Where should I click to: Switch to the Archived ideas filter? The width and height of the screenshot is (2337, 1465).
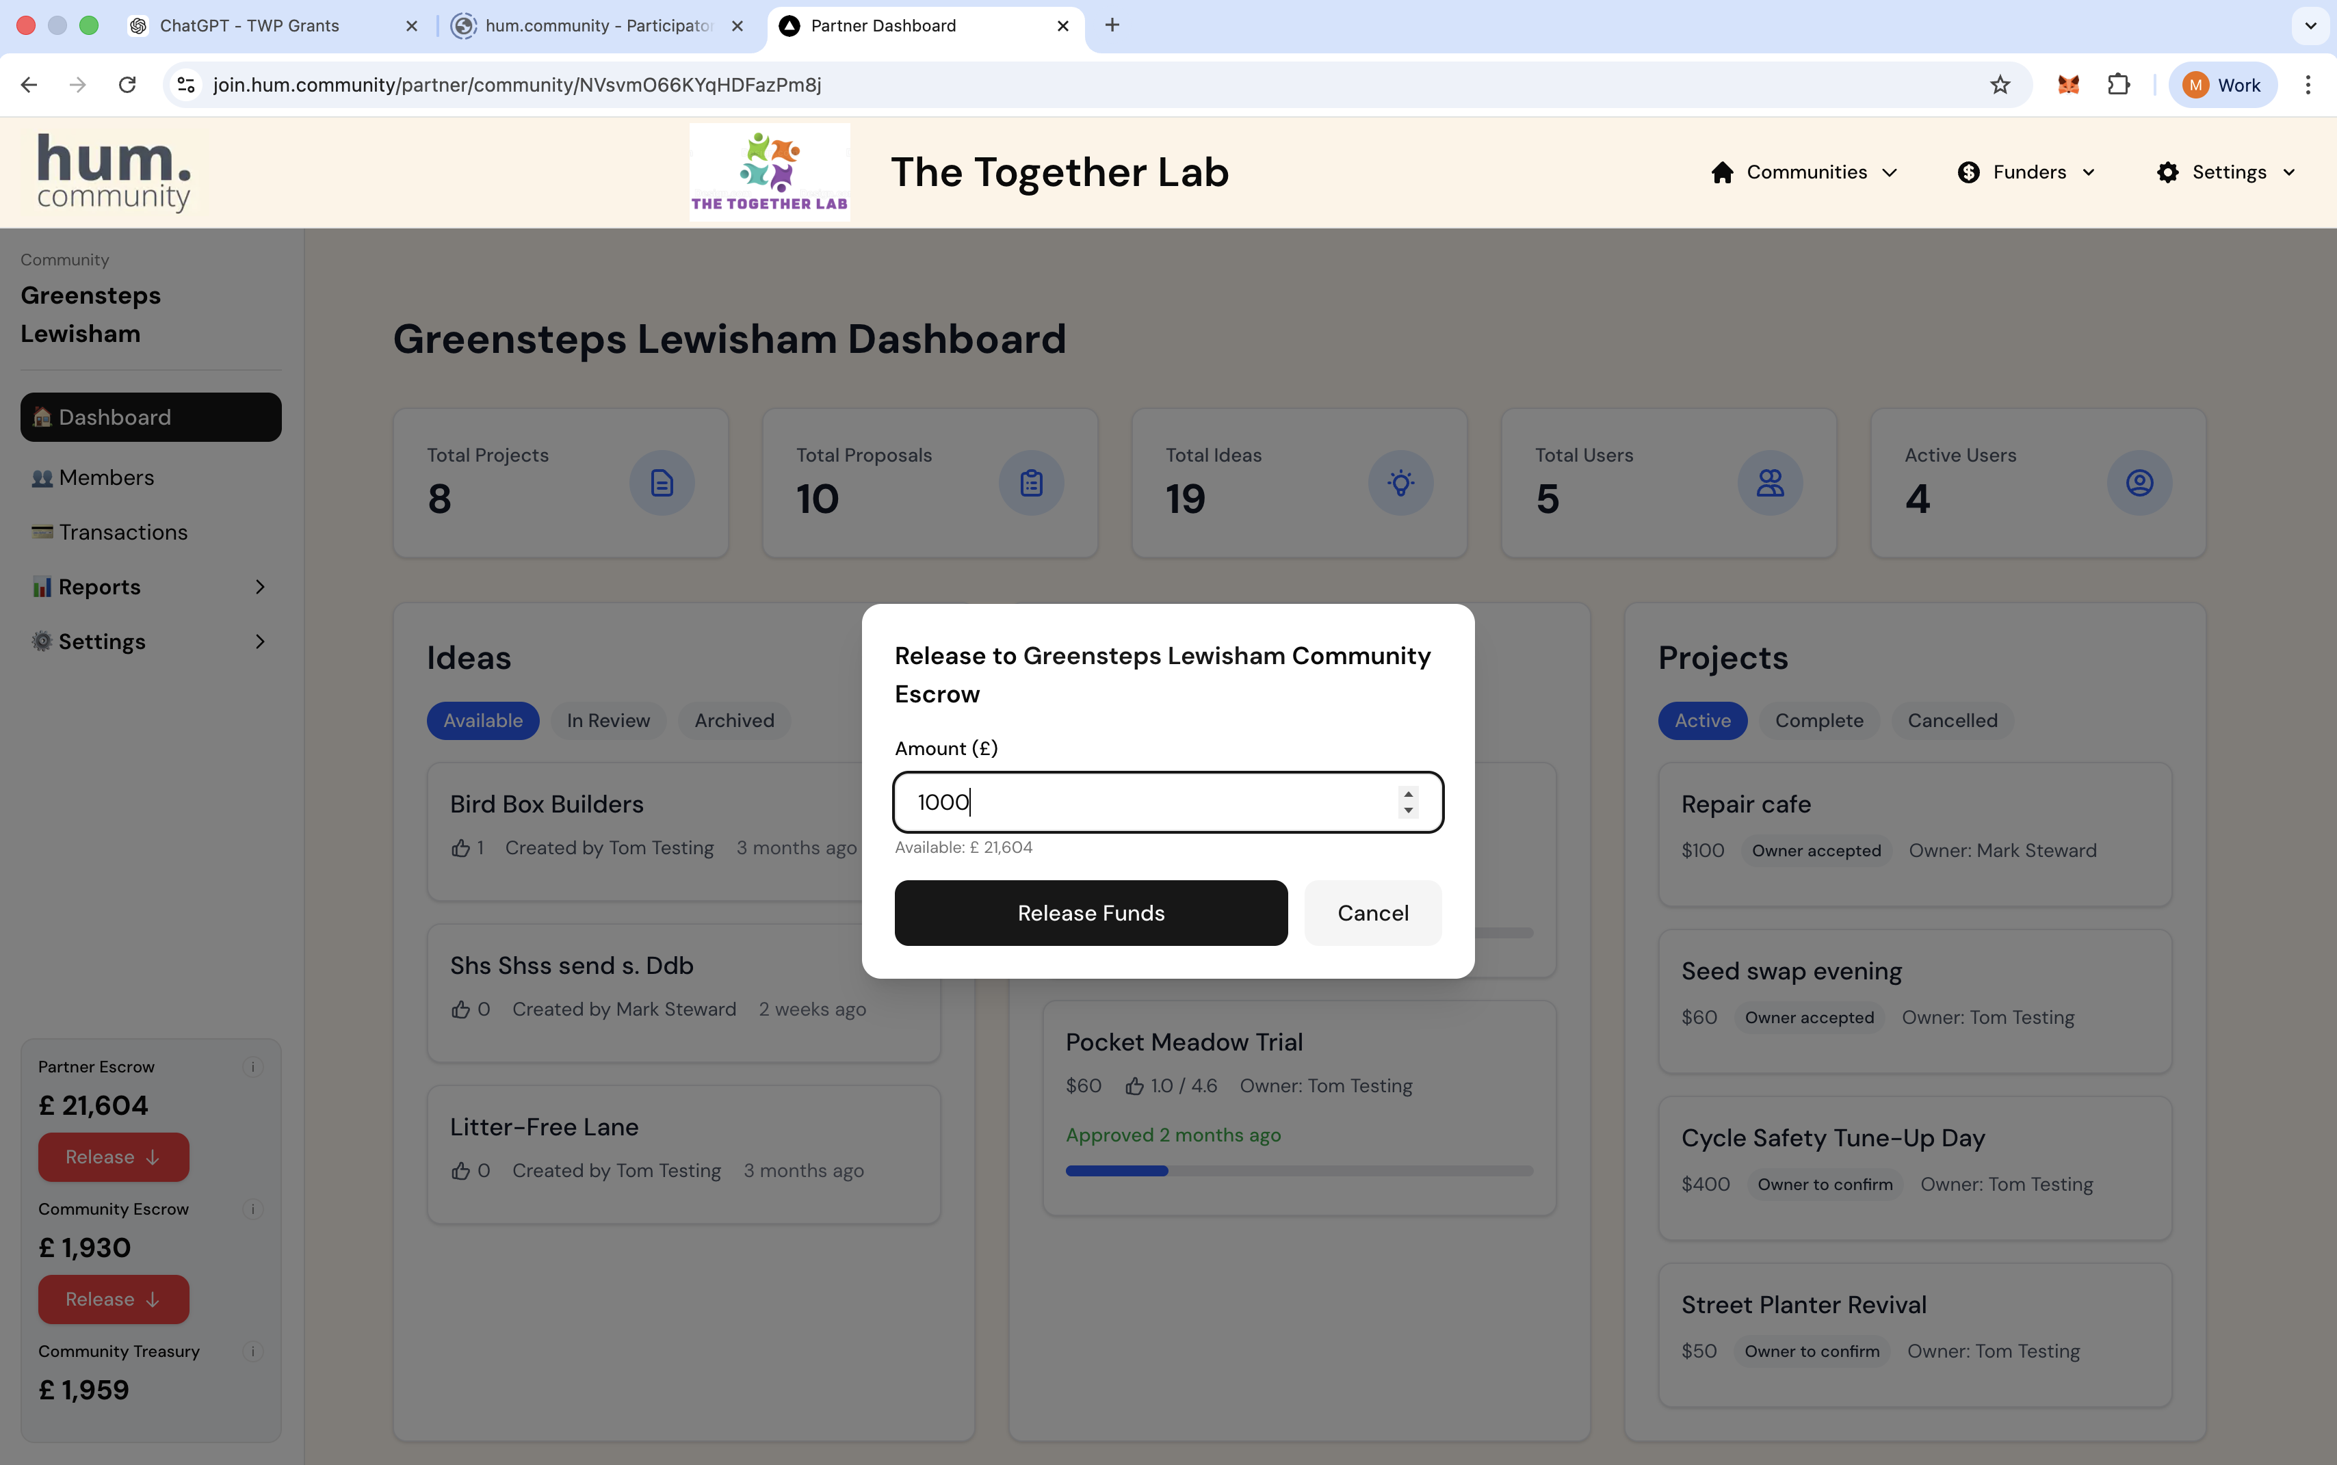[x=733, y=720]
